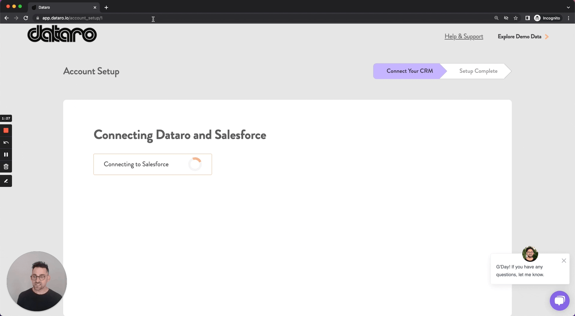Open the zoom search icon in address bar
This screenshot has height=316, width=575.
(497, 18)
